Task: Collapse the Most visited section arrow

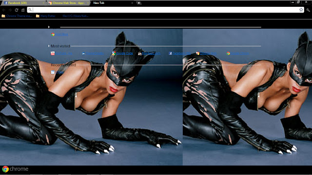Action: tap(49, 46)
